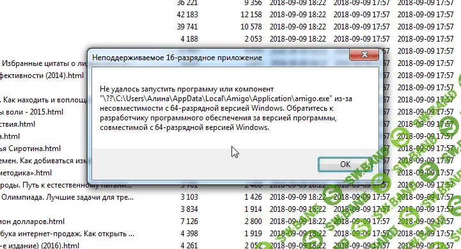This screenshot has width=461, height=249.
Task: Select the file "бука интернет-продаж. Как открыть ..."
Action: (67, 234)
